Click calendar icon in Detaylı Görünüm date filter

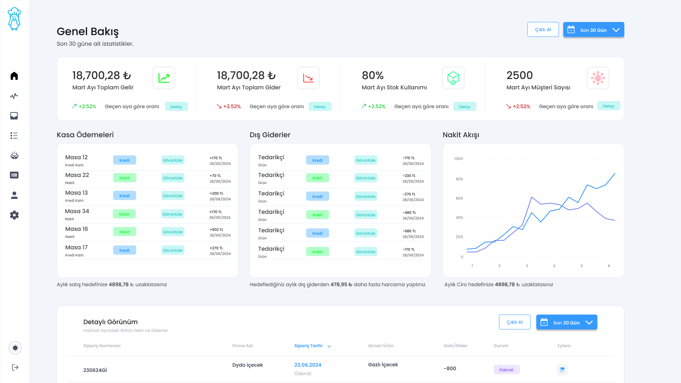click(x=544, y=322)
